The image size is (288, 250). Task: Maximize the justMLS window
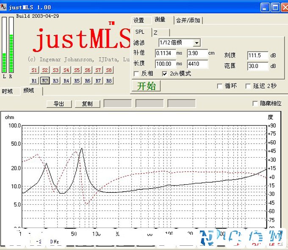tap(275, 7)
